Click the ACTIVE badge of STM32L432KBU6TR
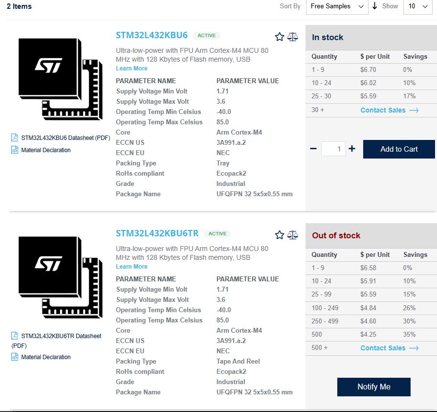Image resolution: width=437 pixels, height=412 pixels. tap(218, 234)
